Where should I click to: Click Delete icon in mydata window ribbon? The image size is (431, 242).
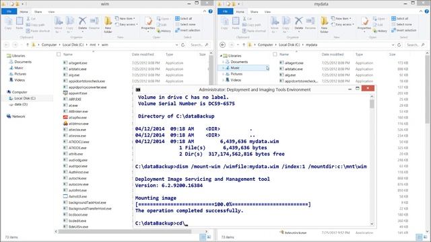tap(298, 23)
